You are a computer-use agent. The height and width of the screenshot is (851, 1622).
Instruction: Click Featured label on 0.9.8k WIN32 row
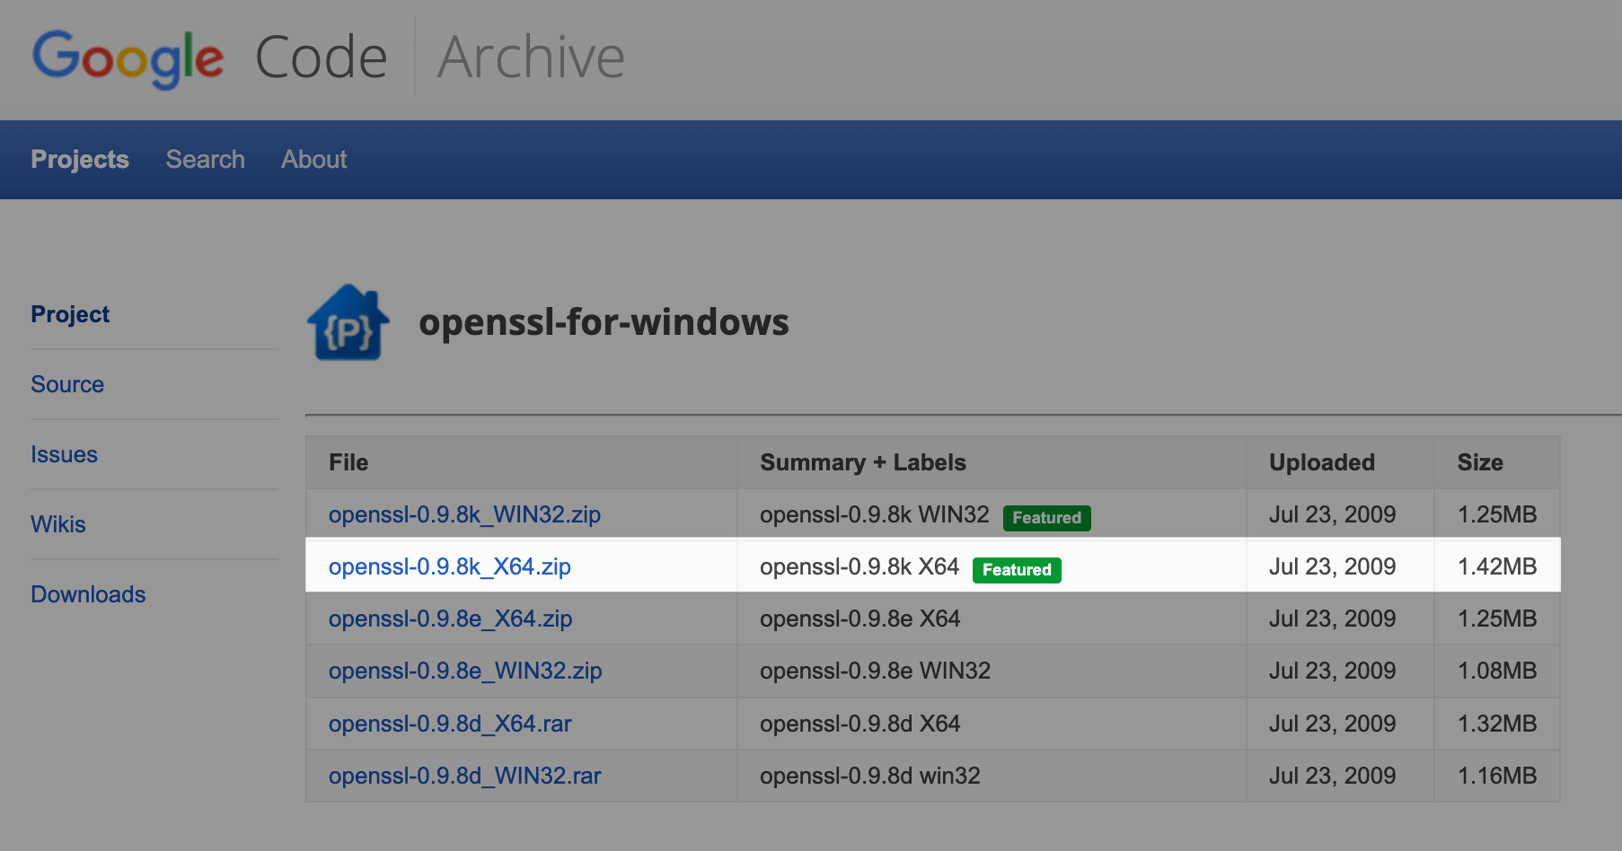[1047, 518]
